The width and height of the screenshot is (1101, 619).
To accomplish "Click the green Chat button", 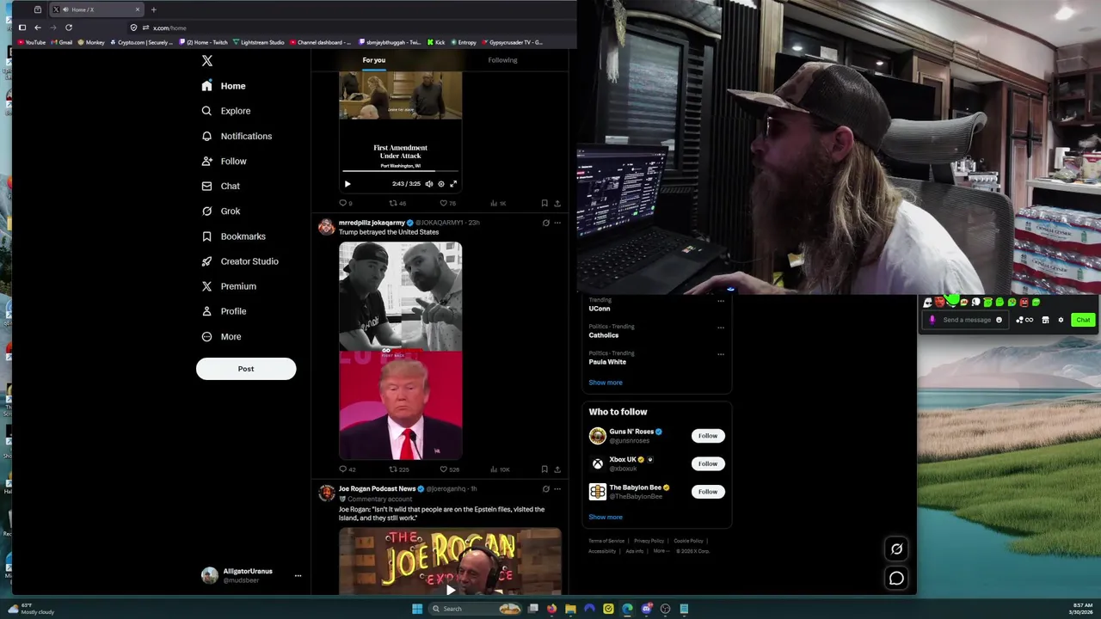I will pyautogui.click(x=1083, y=320).
